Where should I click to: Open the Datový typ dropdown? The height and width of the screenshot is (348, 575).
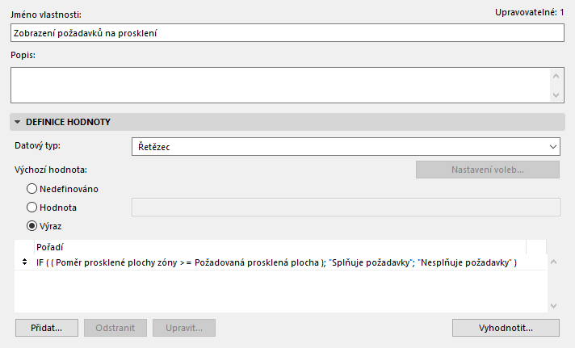[x=346, y=147]
